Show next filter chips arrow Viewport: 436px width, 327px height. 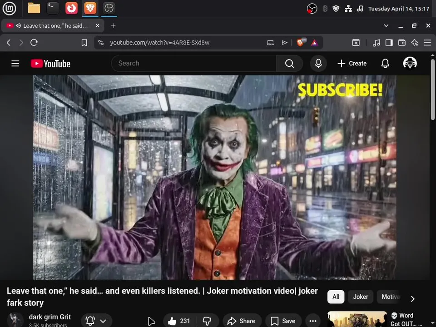tap(413, 299)
